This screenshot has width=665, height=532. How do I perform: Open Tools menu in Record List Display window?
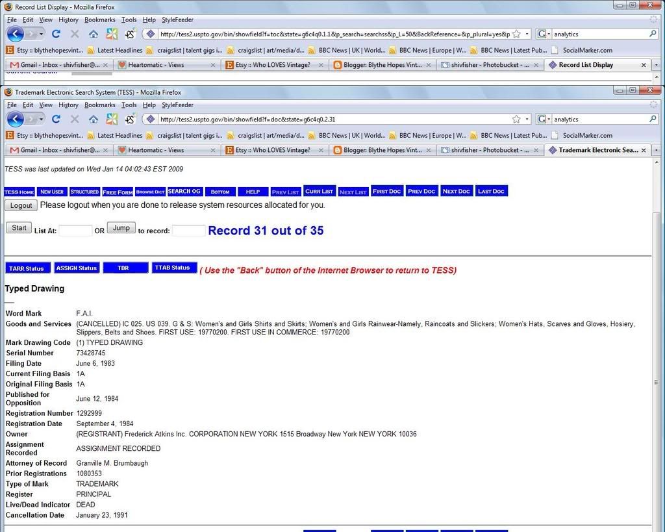tap(129, 19)
